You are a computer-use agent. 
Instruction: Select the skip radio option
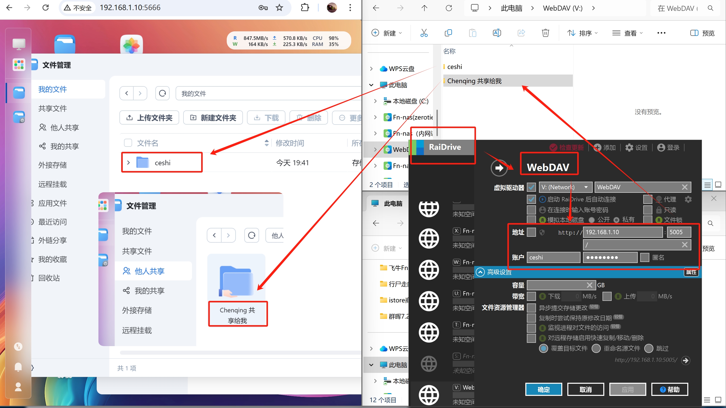649,348
